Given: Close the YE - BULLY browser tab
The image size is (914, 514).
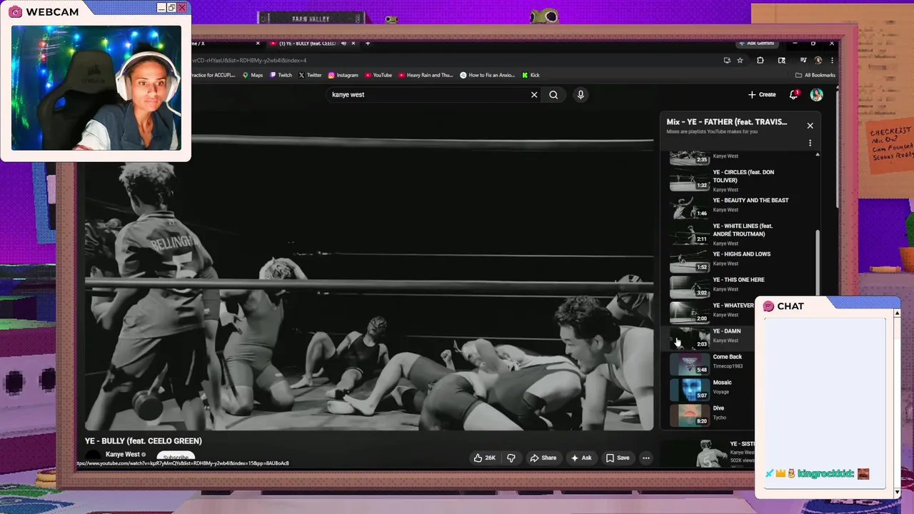Looking at the screenshot, I should pos(353,44).
